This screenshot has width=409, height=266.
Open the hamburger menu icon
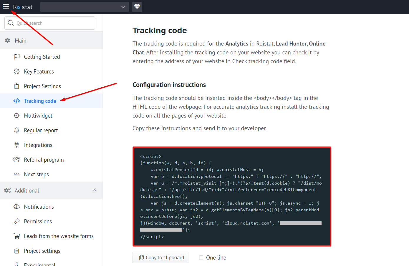(6, 7)
